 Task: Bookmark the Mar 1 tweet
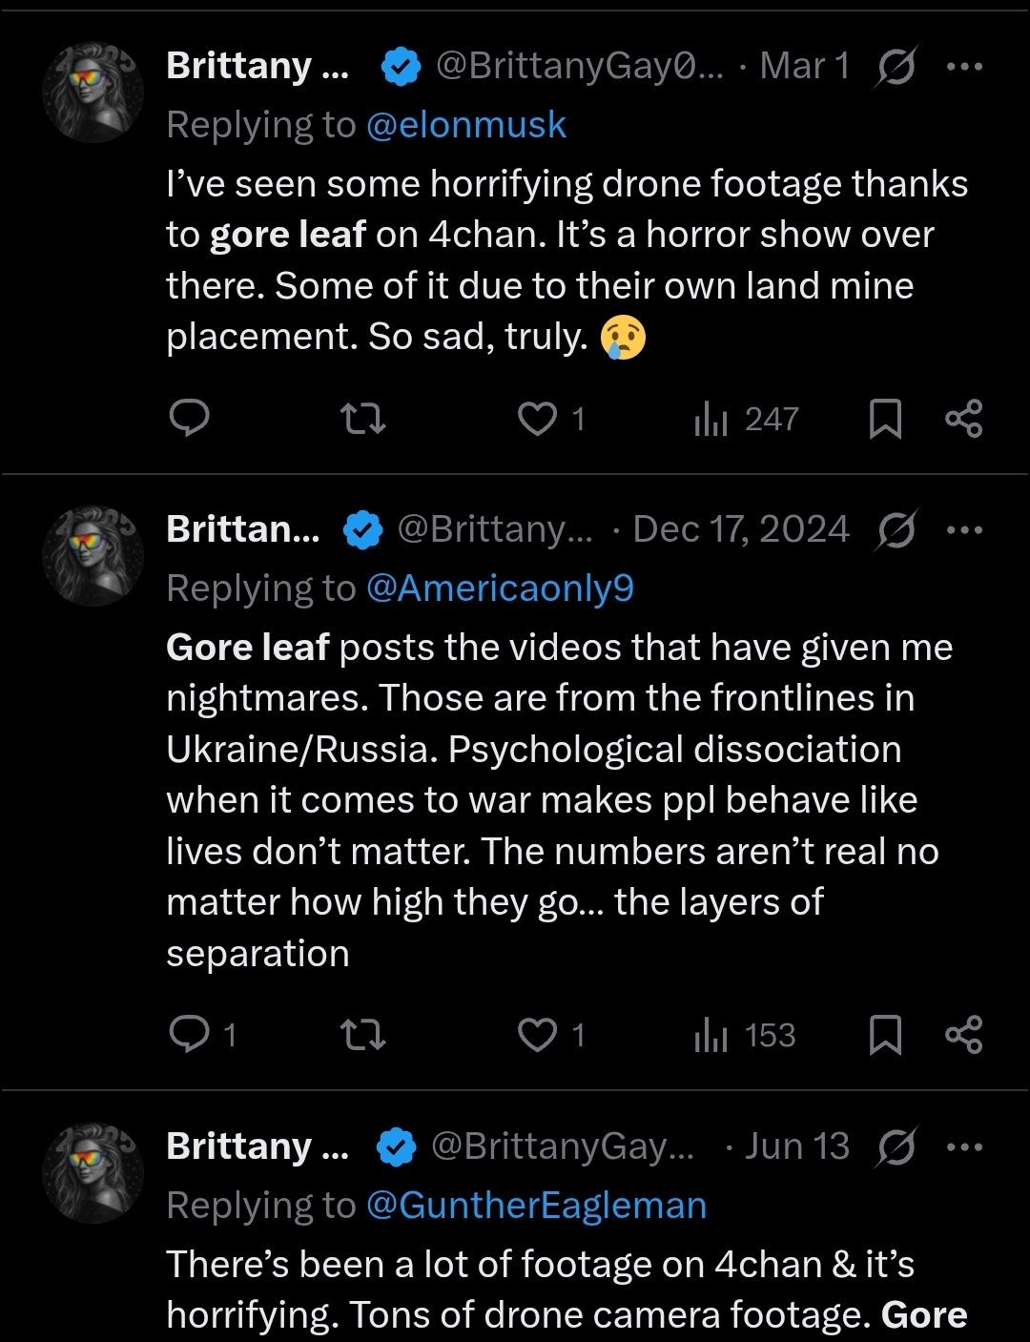885,419
